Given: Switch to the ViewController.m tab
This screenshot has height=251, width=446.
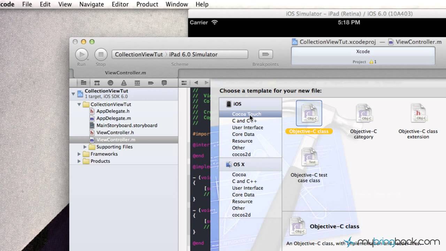Looking at the screenshot, I should pos(125,73).
